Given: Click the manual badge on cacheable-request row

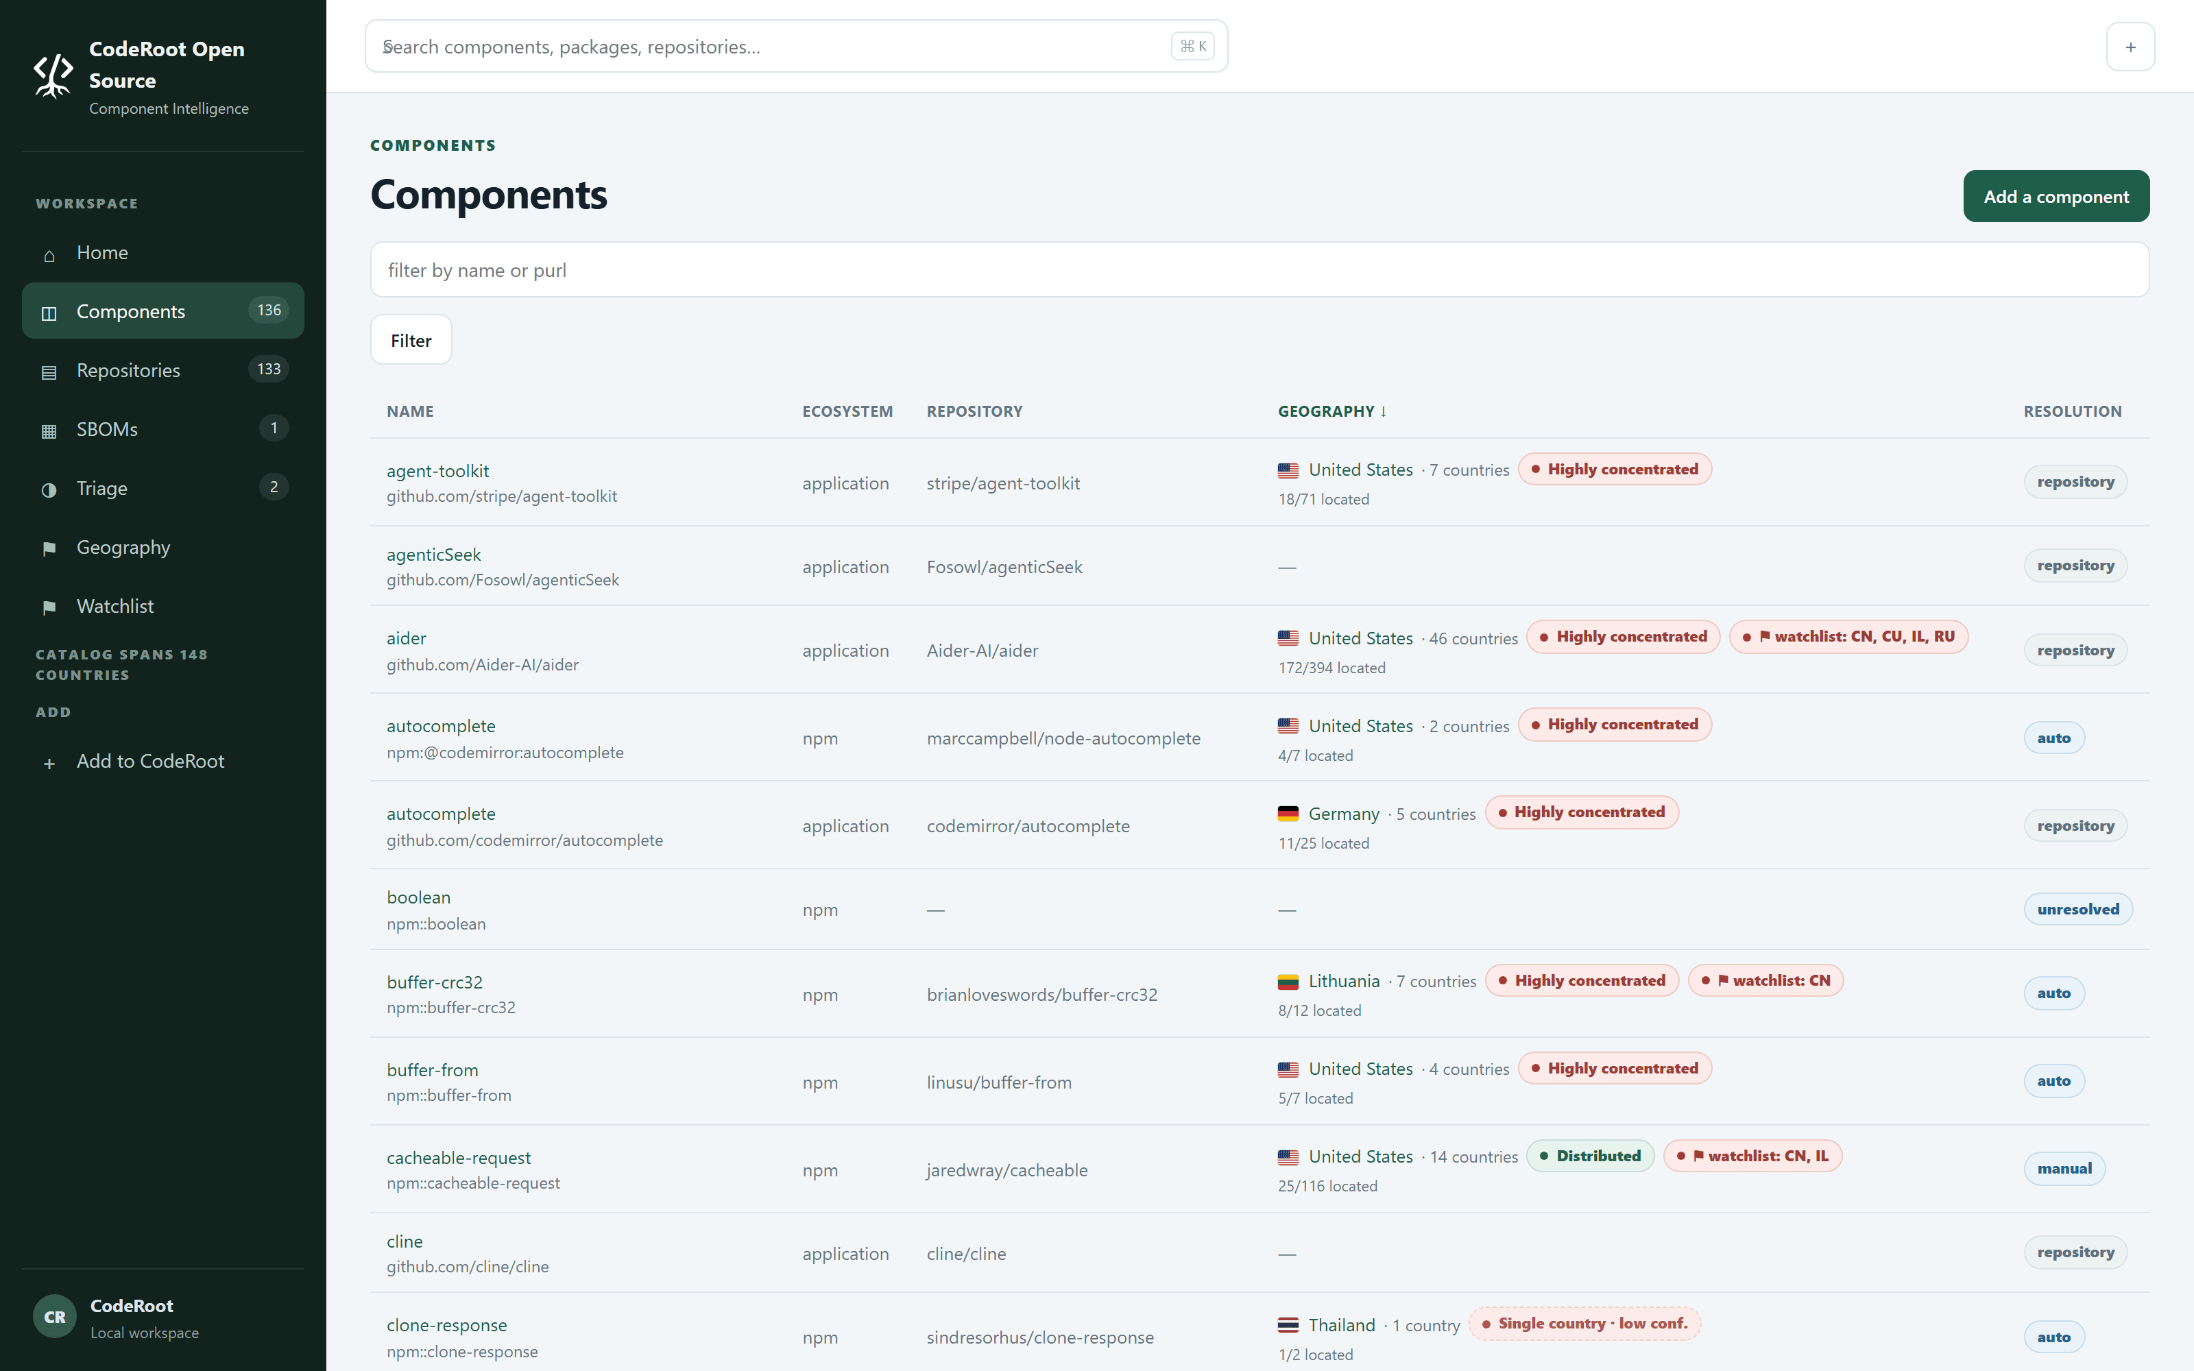Looking at the screenshot, I should pos(2064,1169).
